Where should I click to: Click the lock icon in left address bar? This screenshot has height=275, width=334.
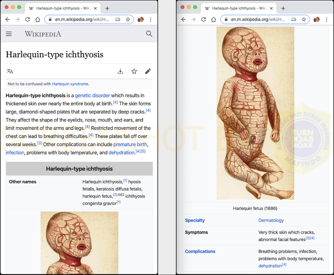click(50, 19)
